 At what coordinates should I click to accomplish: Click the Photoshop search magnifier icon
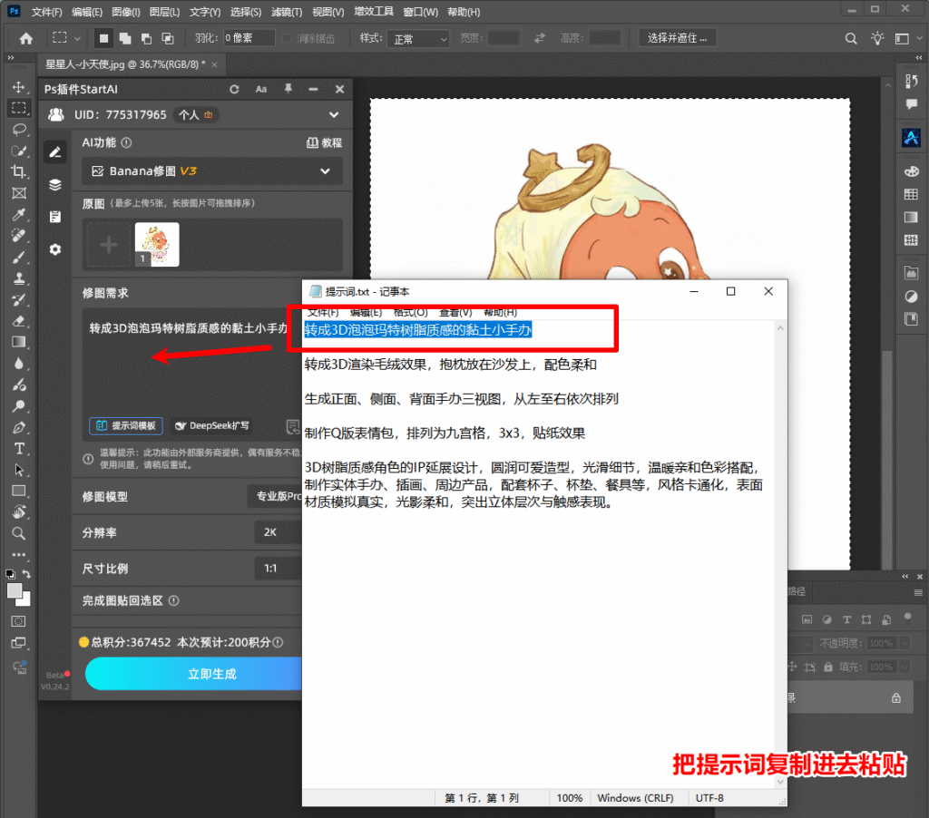pyautogui.click(x=851, y=38)
